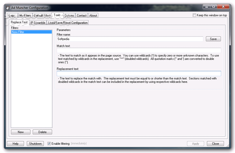The image size is (235, 153).
Task: Open the My Filters tab
Action: (25, 15)
